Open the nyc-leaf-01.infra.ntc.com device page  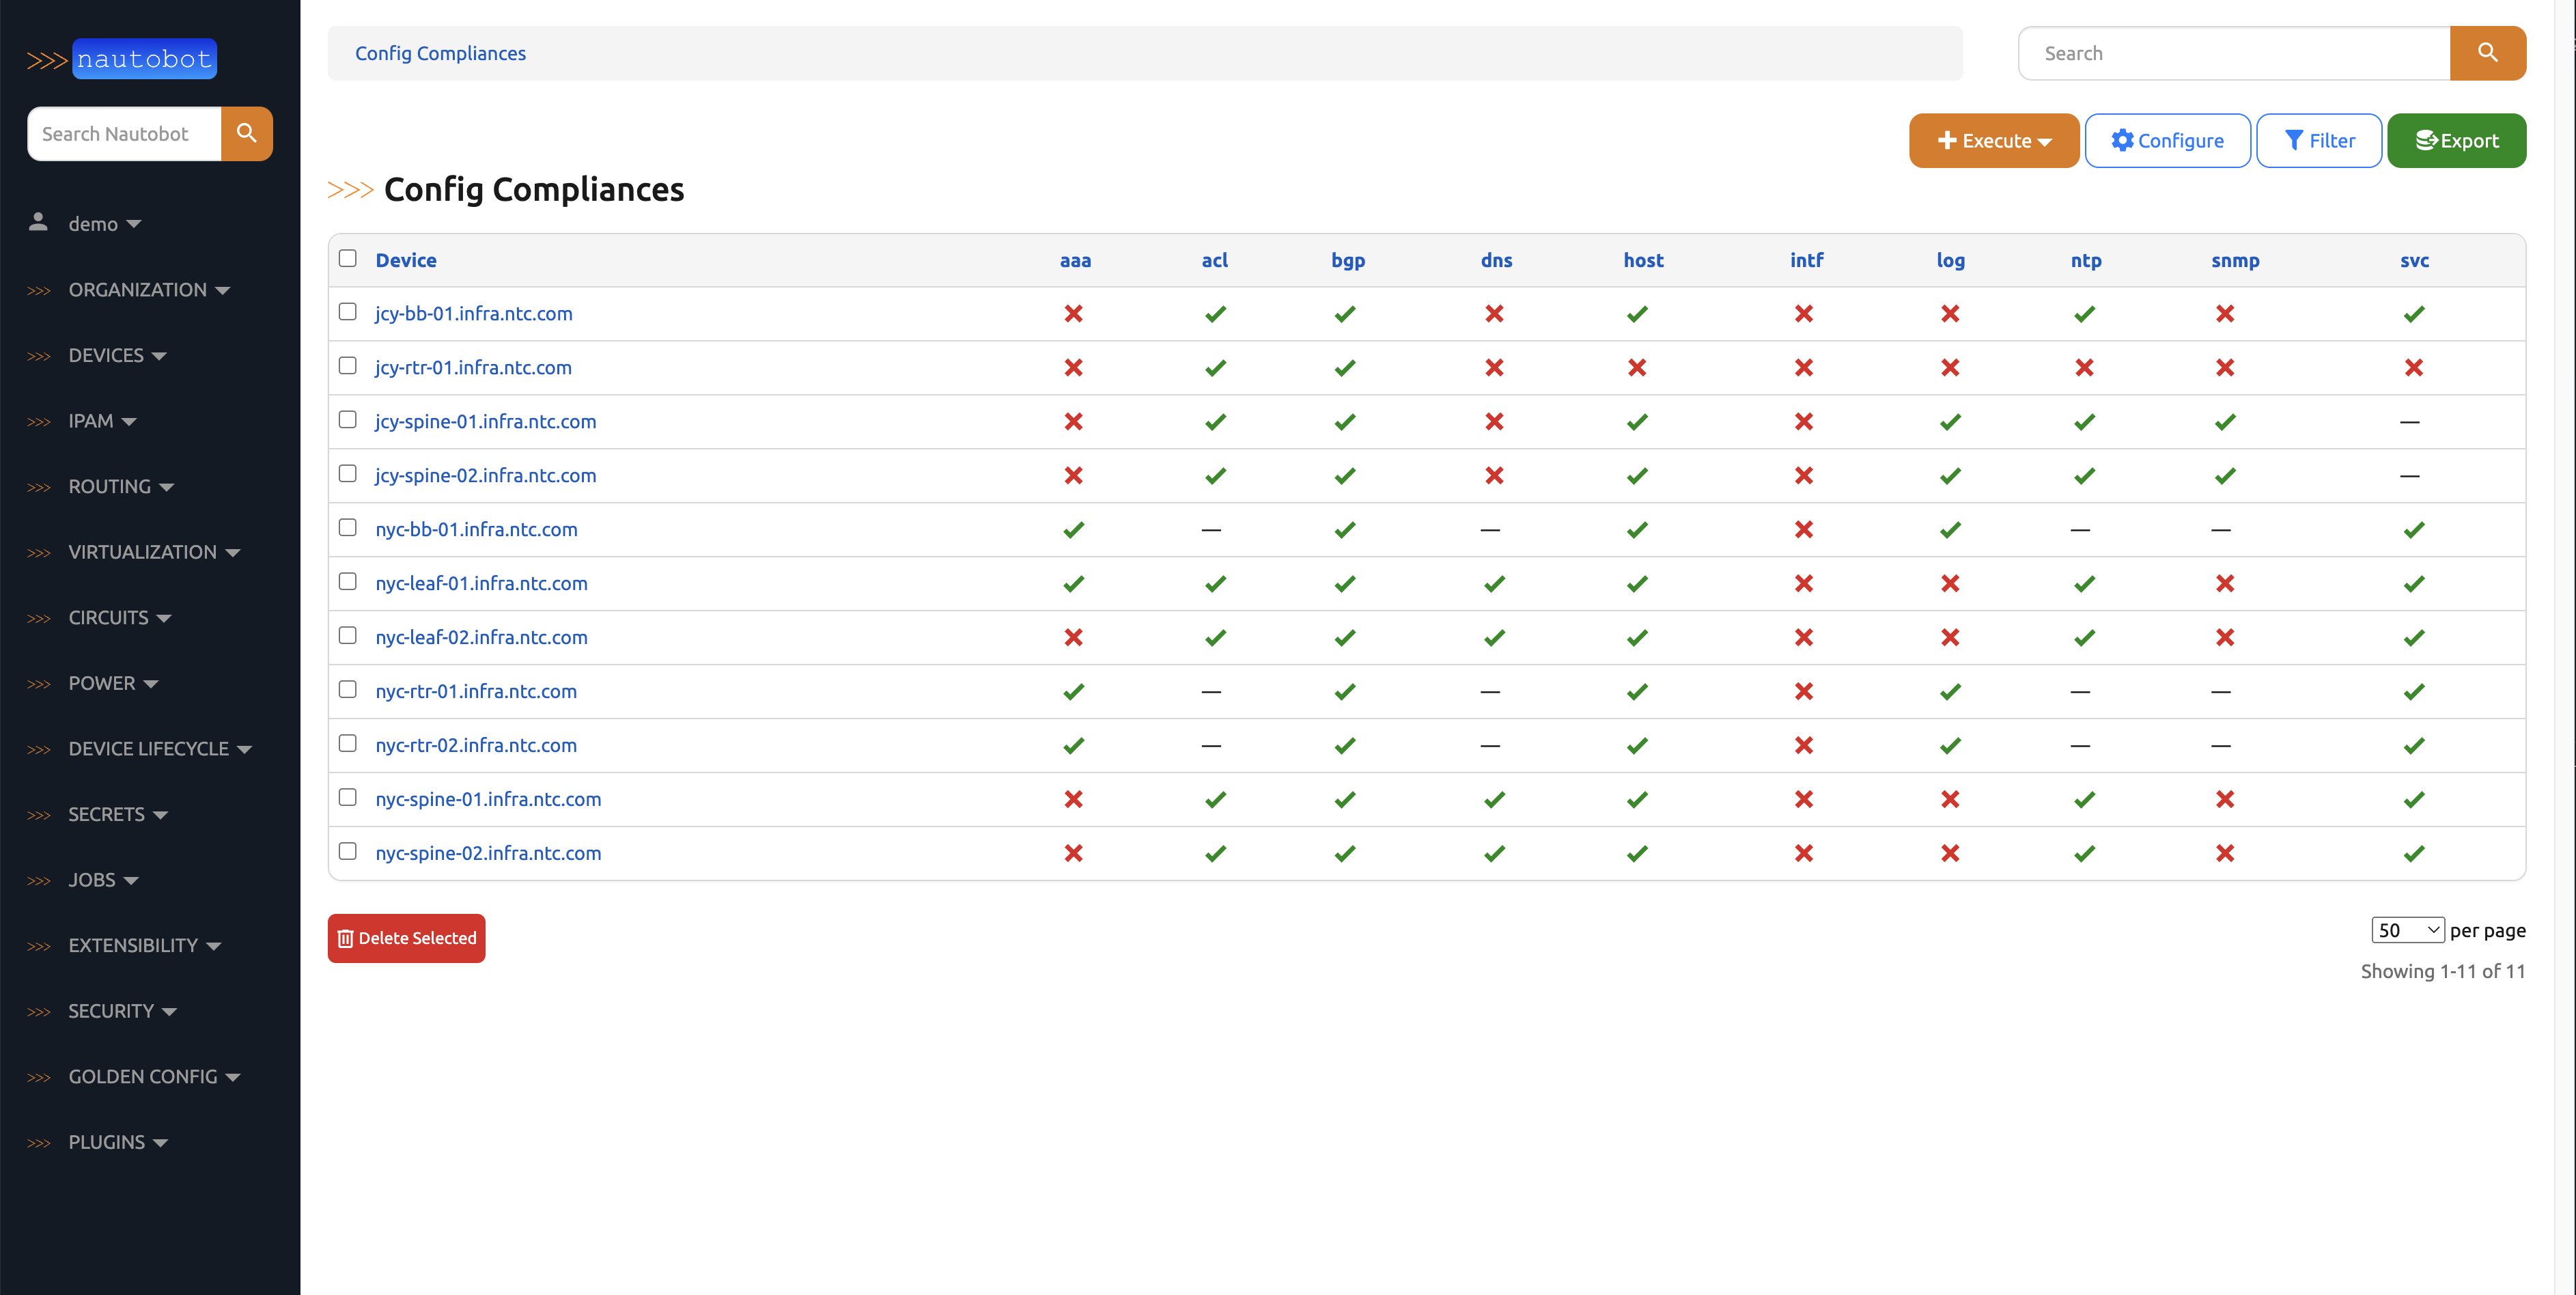coord(481,583)
